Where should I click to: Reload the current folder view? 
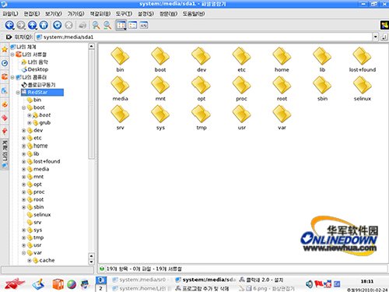[x=58, y=25]
